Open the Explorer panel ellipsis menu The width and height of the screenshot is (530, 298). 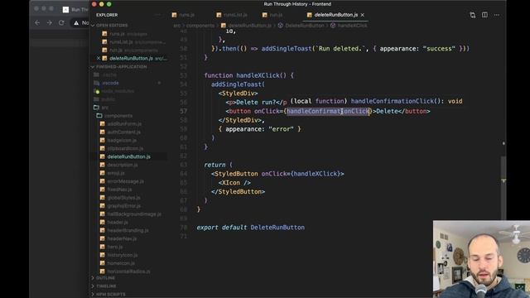pos(157,15)
